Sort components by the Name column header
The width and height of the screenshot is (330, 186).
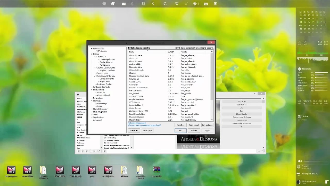pyautogui.click(x=148, y=52)
